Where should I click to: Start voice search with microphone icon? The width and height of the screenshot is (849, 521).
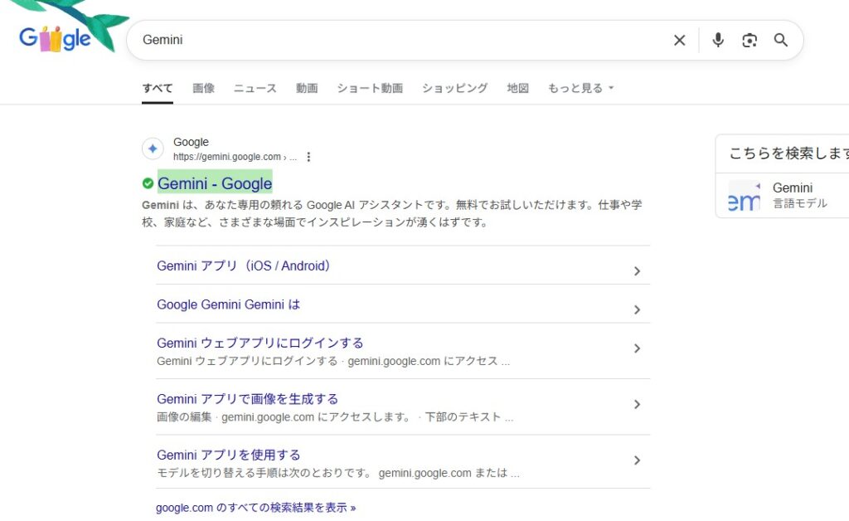pos(718,40)
